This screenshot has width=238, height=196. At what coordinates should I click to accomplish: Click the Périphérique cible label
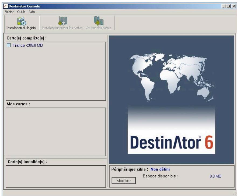tap(130, 169)
